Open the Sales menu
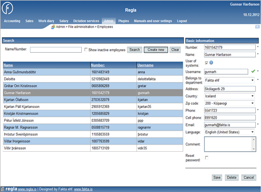Screen dimensions: 261x192 (30, 21)
